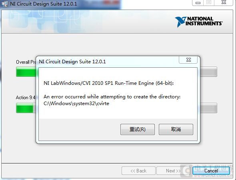Close the main installer window

[x=224, y=2]
